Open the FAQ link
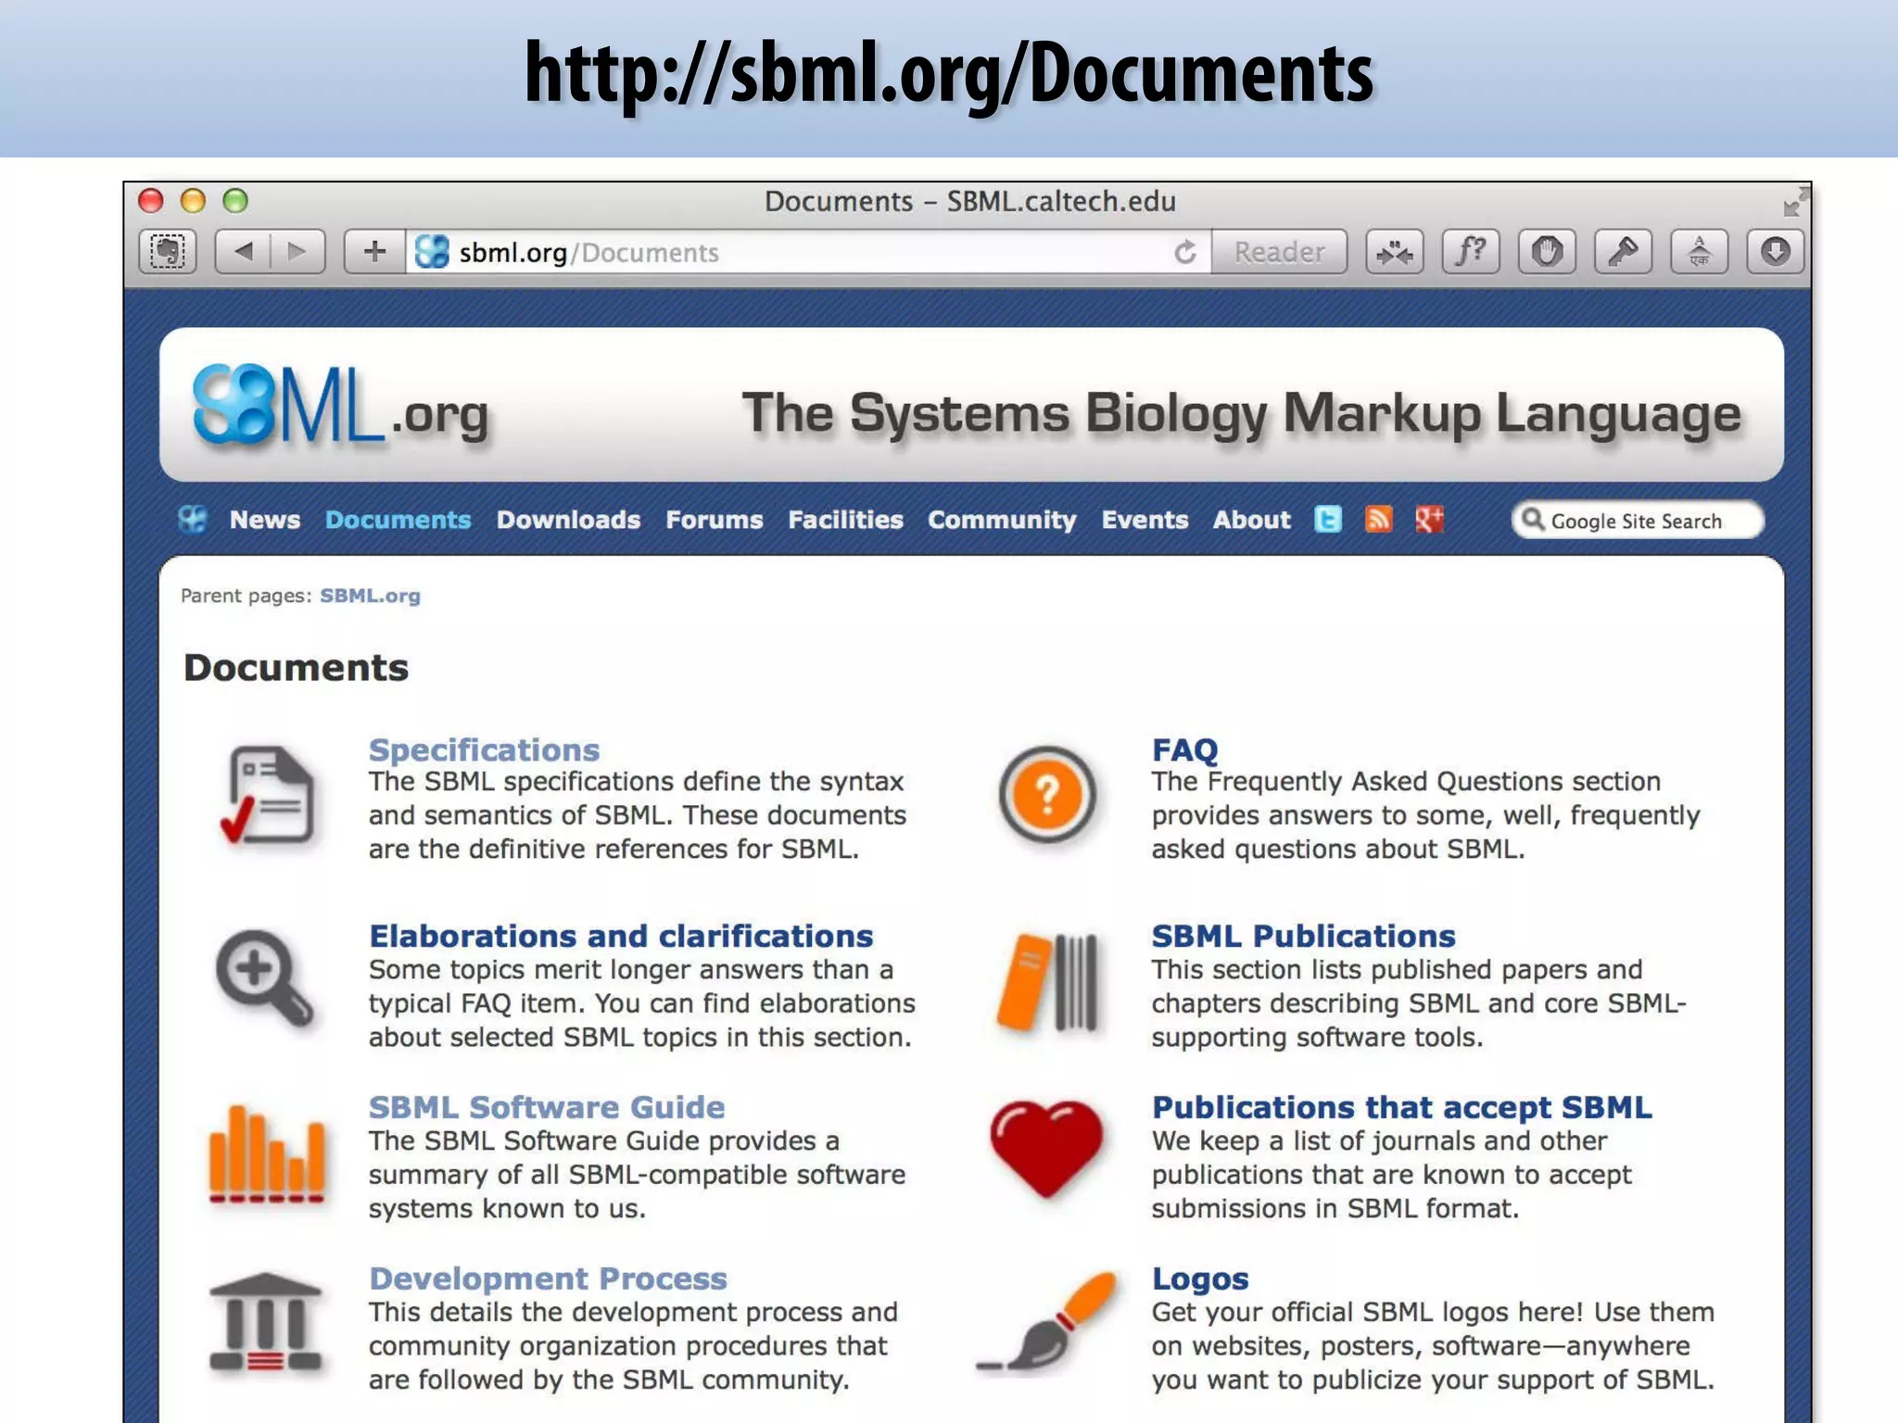 coord(1184,749)
